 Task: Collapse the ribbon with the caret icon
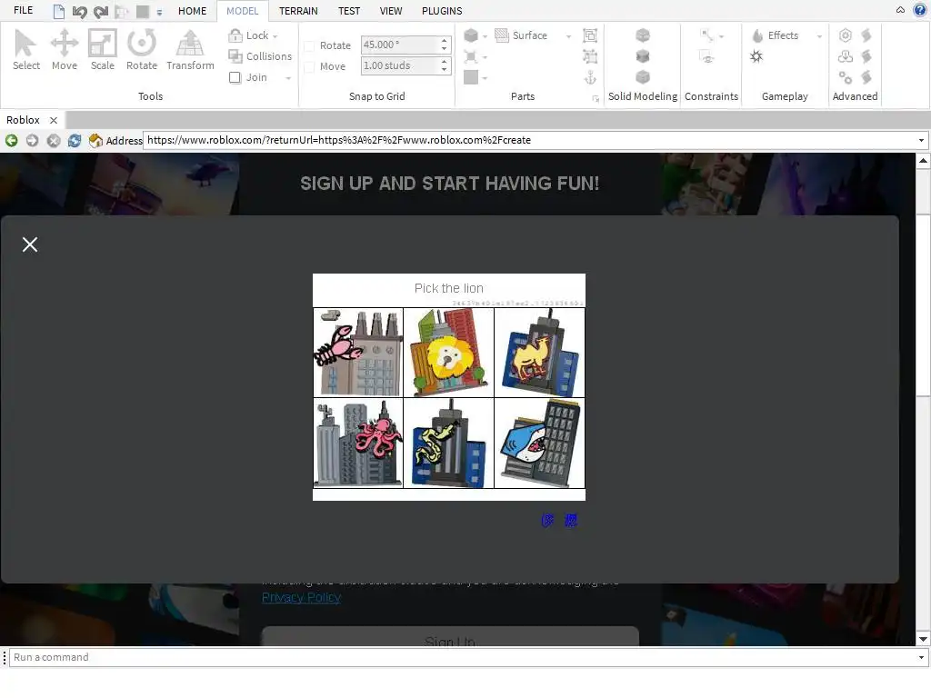pyautogui.click(x=900, y=10)
